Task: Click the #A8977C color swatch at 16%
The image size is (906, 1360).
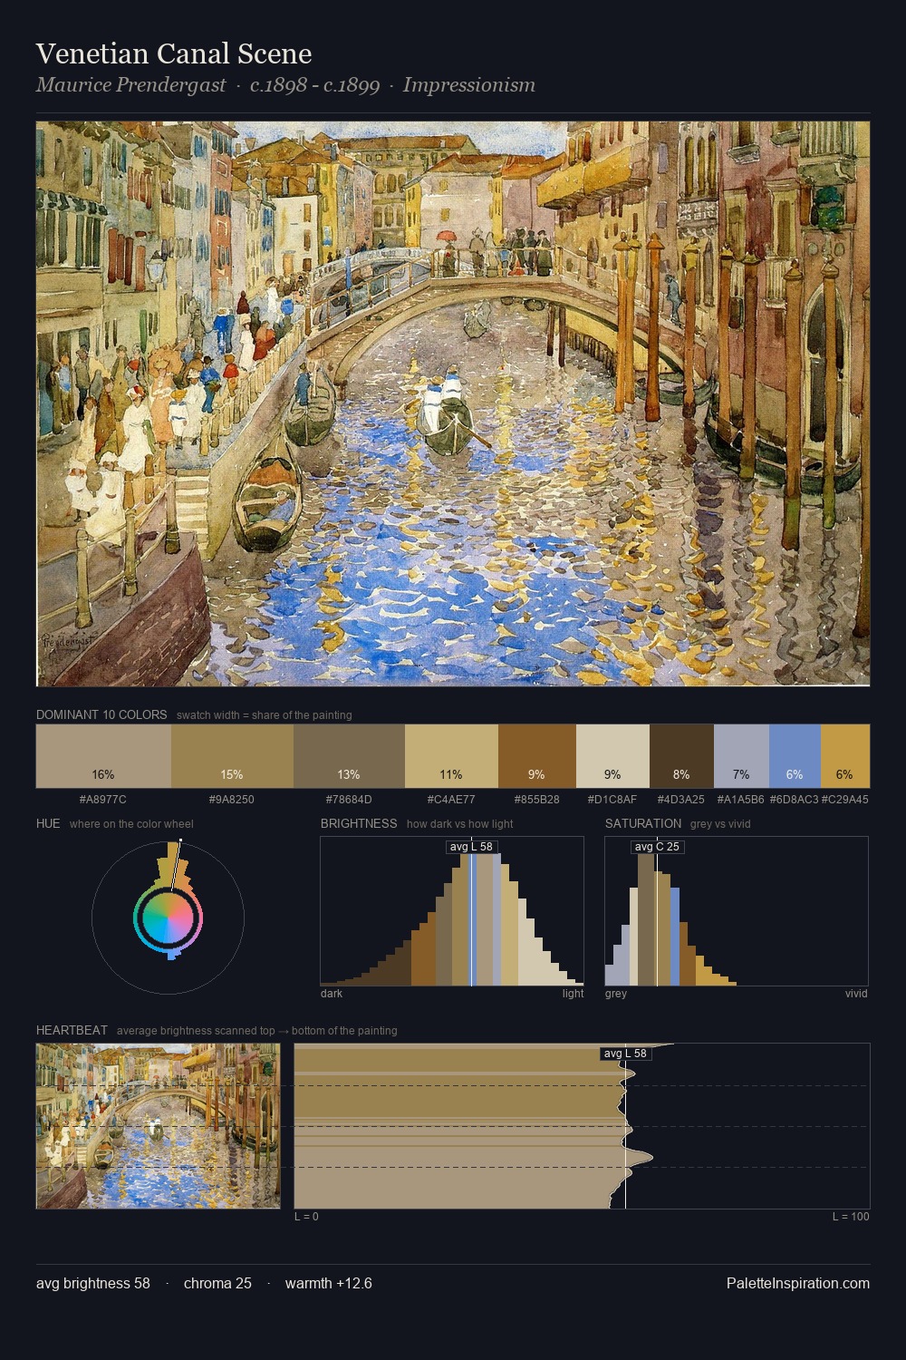Action: tap(103, 755)
